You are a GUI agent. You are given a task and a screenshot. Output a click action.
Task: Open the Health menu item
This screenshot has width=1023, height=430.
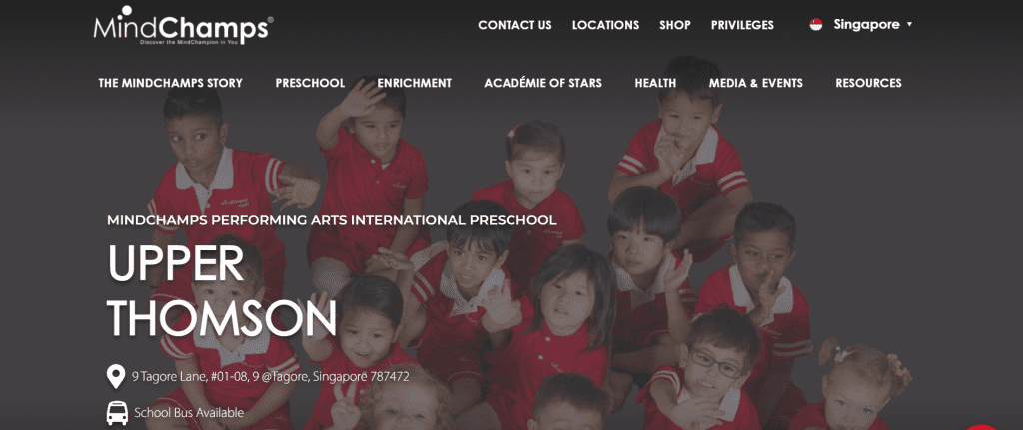click(655, 83)
